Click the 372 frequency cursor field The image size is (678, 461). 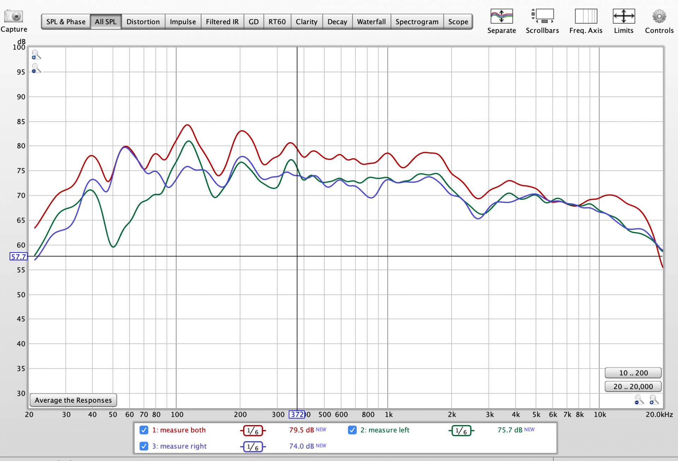coord(297,414)
